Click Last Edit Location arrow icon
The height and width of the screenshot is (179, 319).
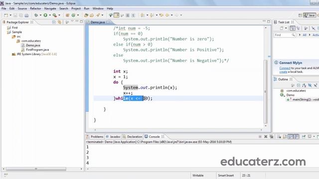[x=161, y=15]
